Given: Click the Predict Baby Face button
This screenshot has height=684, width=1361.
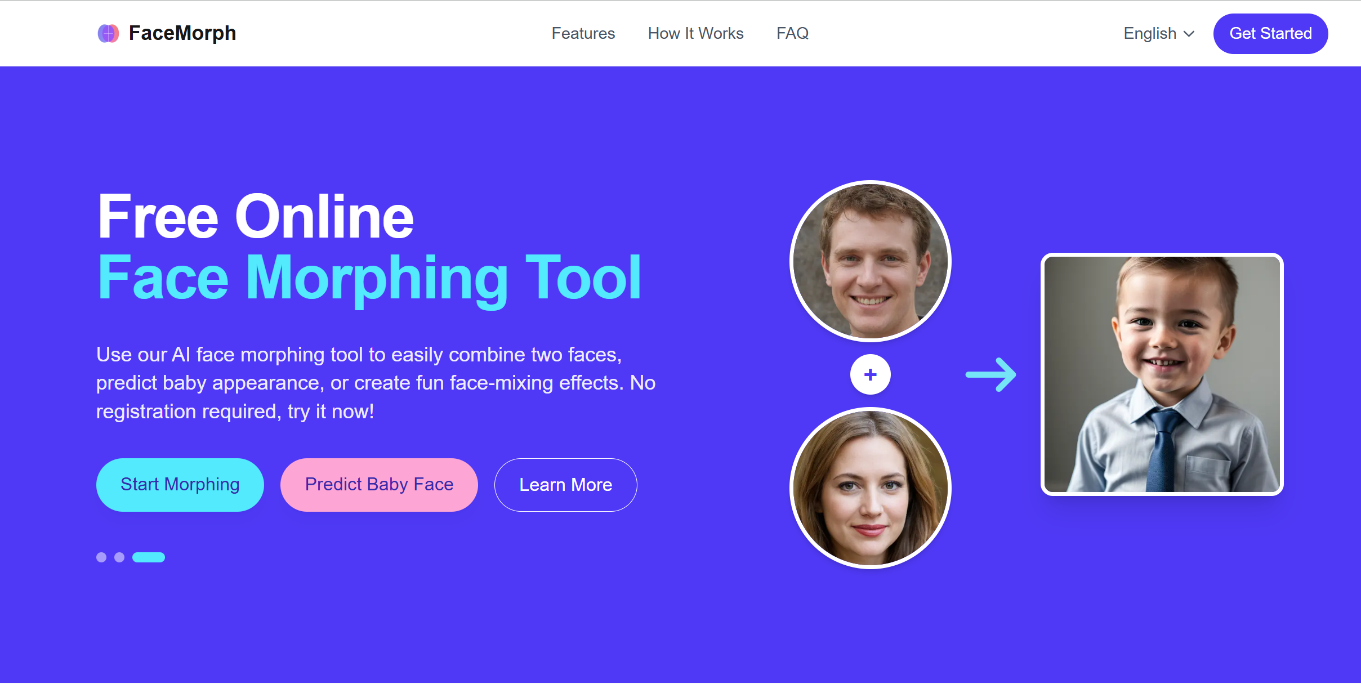Looking at the screenshot, I should pyautogui.click(x=378, y=484).
